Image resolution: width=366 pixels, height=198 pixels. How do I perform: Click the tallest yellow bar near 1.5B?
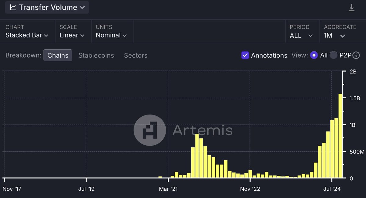[x=340, y=136]
